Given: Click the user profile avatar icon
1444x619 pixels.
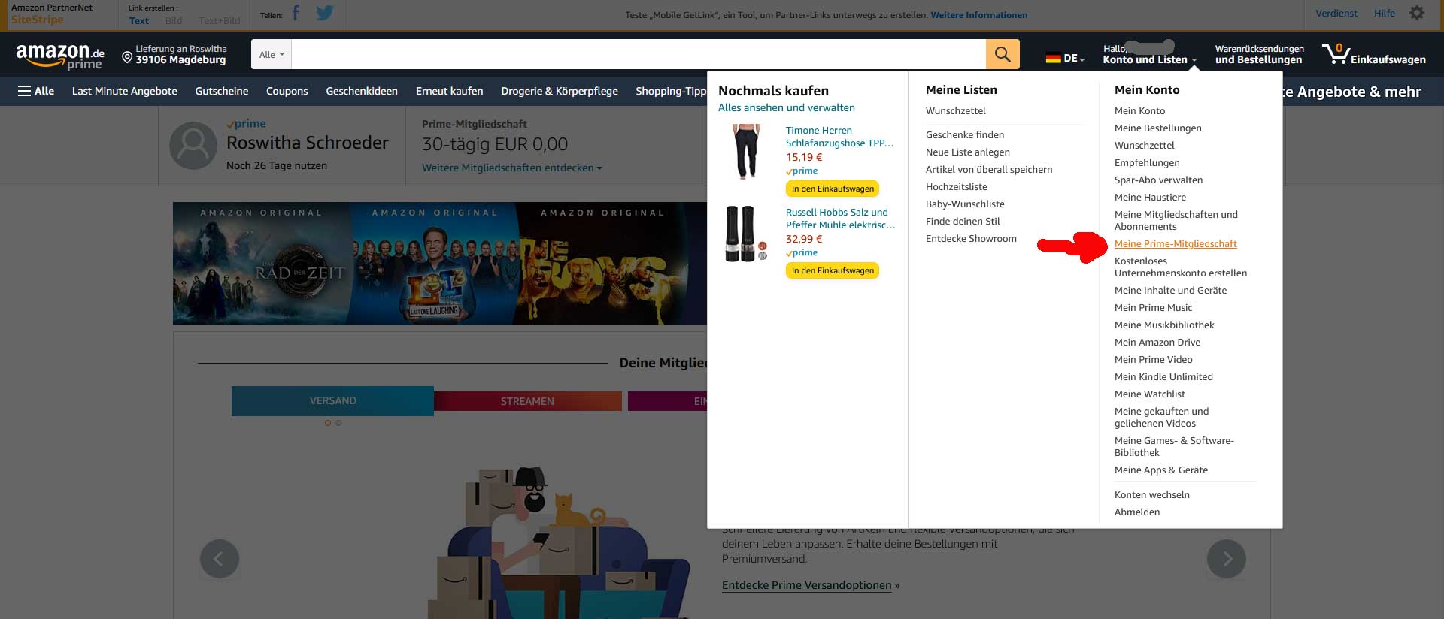Looking at the screenshot, I should (193, 146).
